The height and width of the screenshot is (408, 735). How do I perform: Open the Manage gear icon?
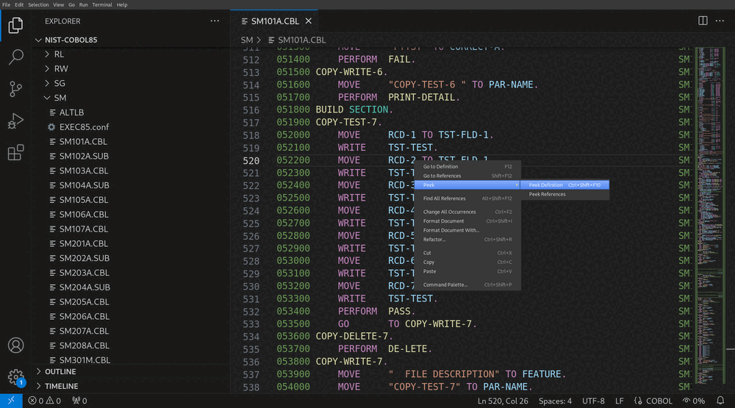click(x=15, y=377)
